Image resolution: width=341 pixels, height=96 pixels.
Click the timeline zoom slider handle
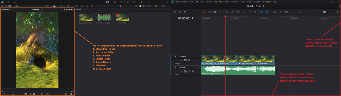[x=299, y=12]
